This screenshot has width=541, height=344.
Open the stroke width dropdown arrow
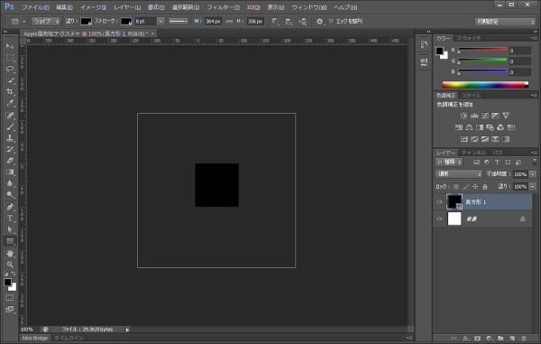click(160, 22)
